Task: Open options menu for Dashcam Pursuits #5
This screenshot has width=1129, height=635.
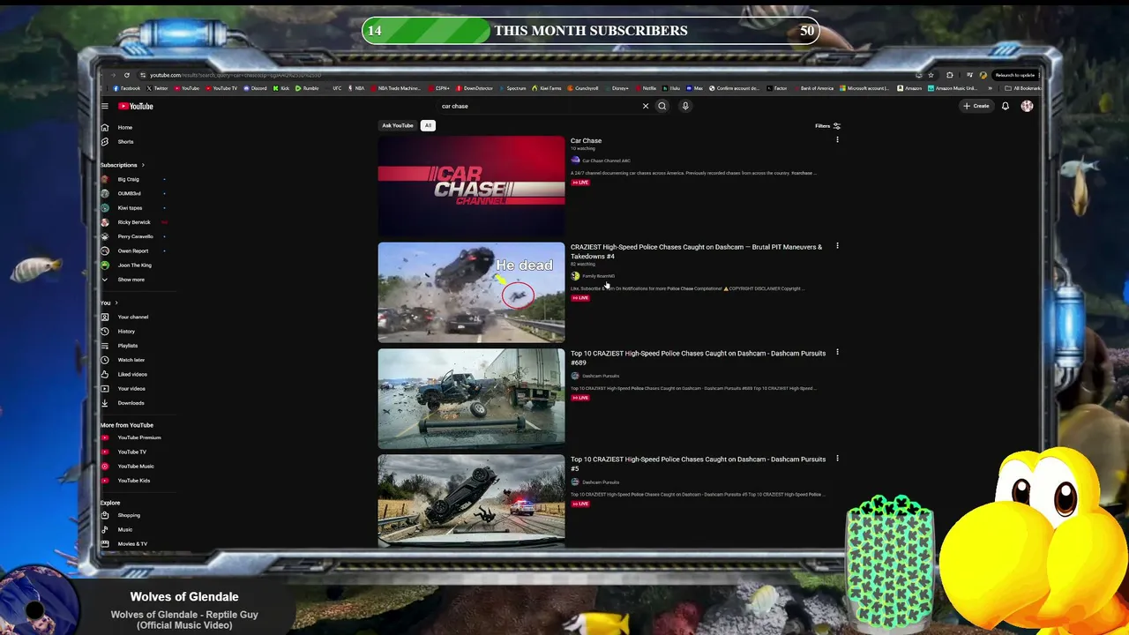Action: [x=837, y=459]
